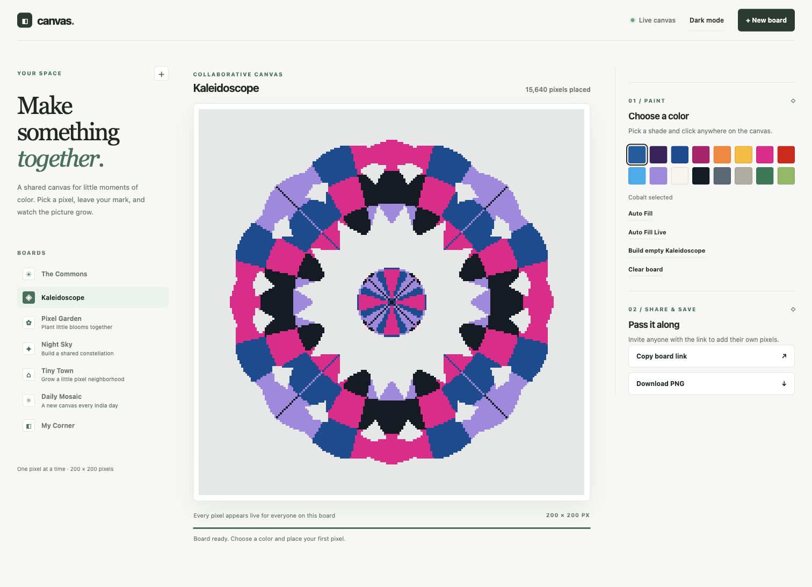Select the orange color swatch
Viewport: 812px width, 587px height.
tap(722, 154)
